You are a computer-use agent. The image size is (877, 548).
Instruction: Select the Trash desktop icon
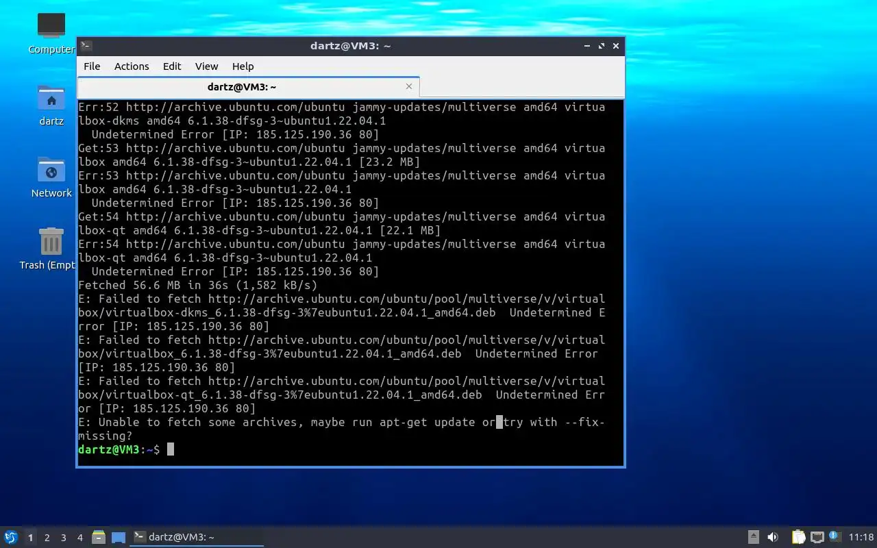click(48, 249)
